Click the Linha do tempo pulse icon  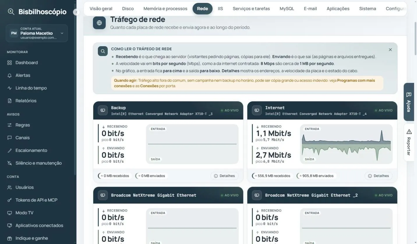point(10,88)
